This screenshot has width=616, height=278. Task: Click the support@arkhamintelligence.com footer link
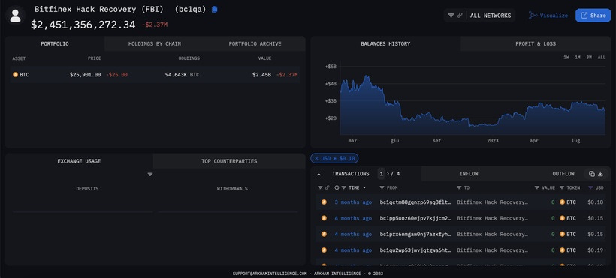(x=269, y=274)
